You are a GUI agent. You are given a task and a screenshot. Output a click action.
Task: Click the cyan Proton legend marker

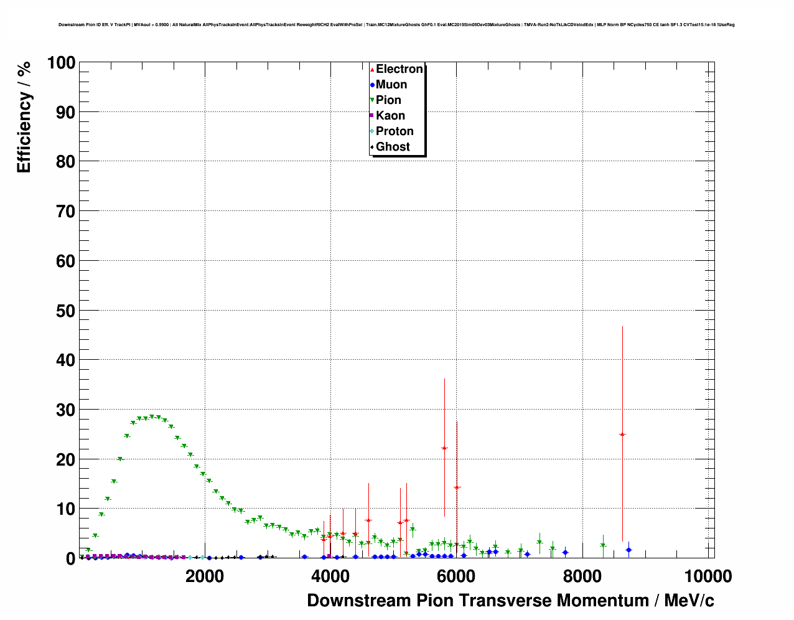[372, 131]
